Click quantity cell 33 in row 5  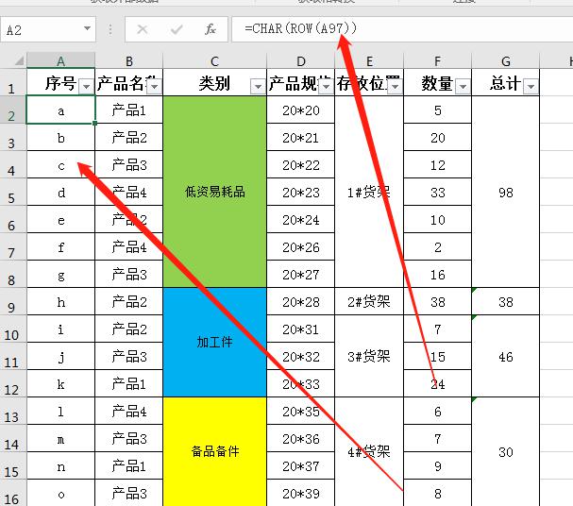pos(437,193)
